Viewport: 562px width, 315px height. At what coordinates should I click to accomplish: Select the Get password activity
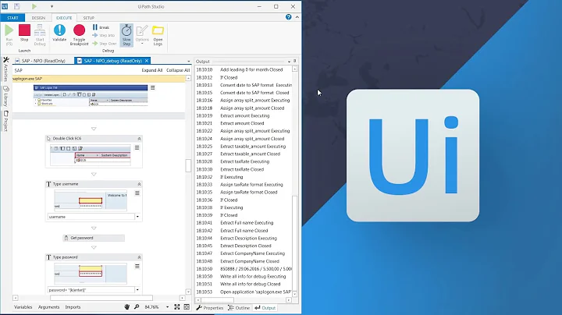coord(94,238)
